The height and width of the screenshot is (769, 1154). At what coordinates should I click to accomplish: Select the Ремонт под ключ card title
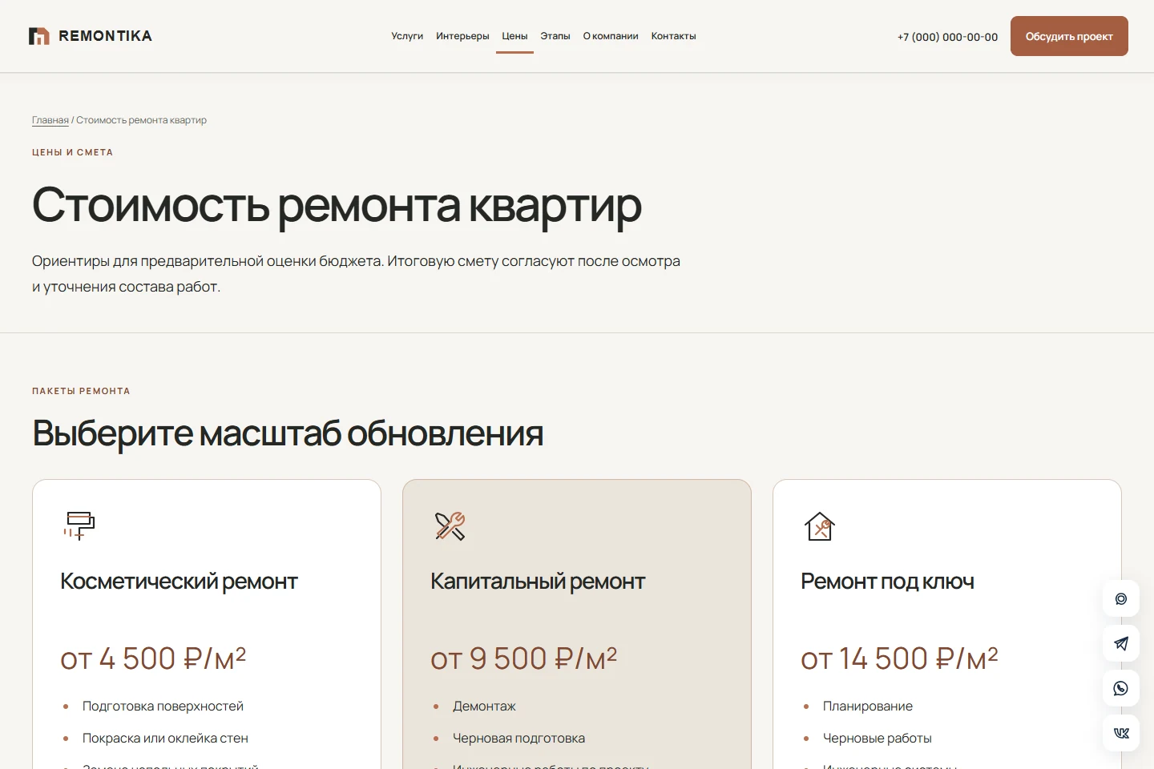[x=887, y=582]
